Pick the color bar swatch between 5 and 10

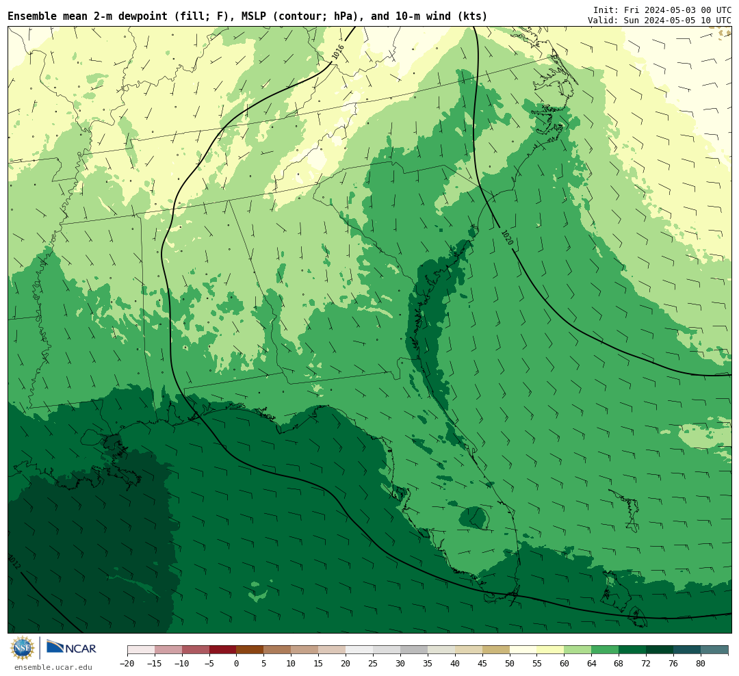pos(278,650)
